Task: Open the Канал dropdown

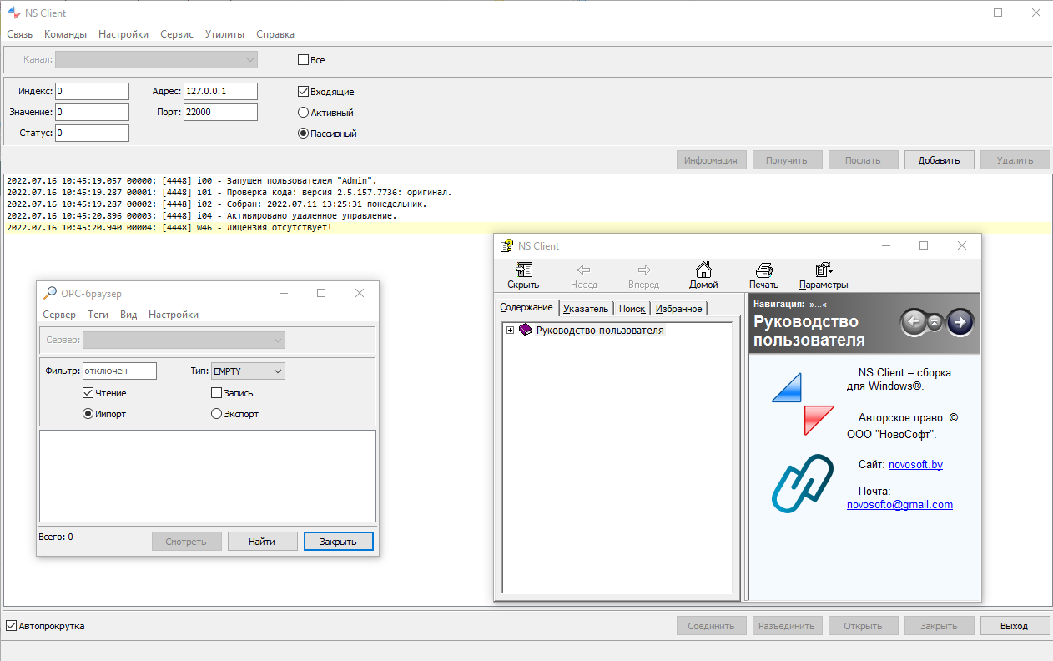Action: tap(156, 59)
